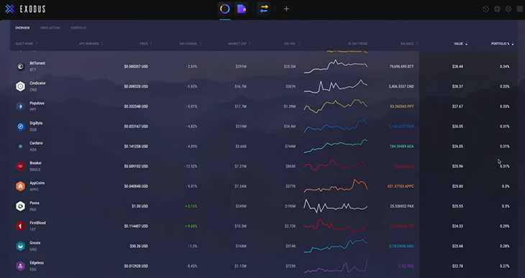Open the Gnosis 30-day trend chart
Viewport: 525px width, 278px height.
tap(335, 246)
